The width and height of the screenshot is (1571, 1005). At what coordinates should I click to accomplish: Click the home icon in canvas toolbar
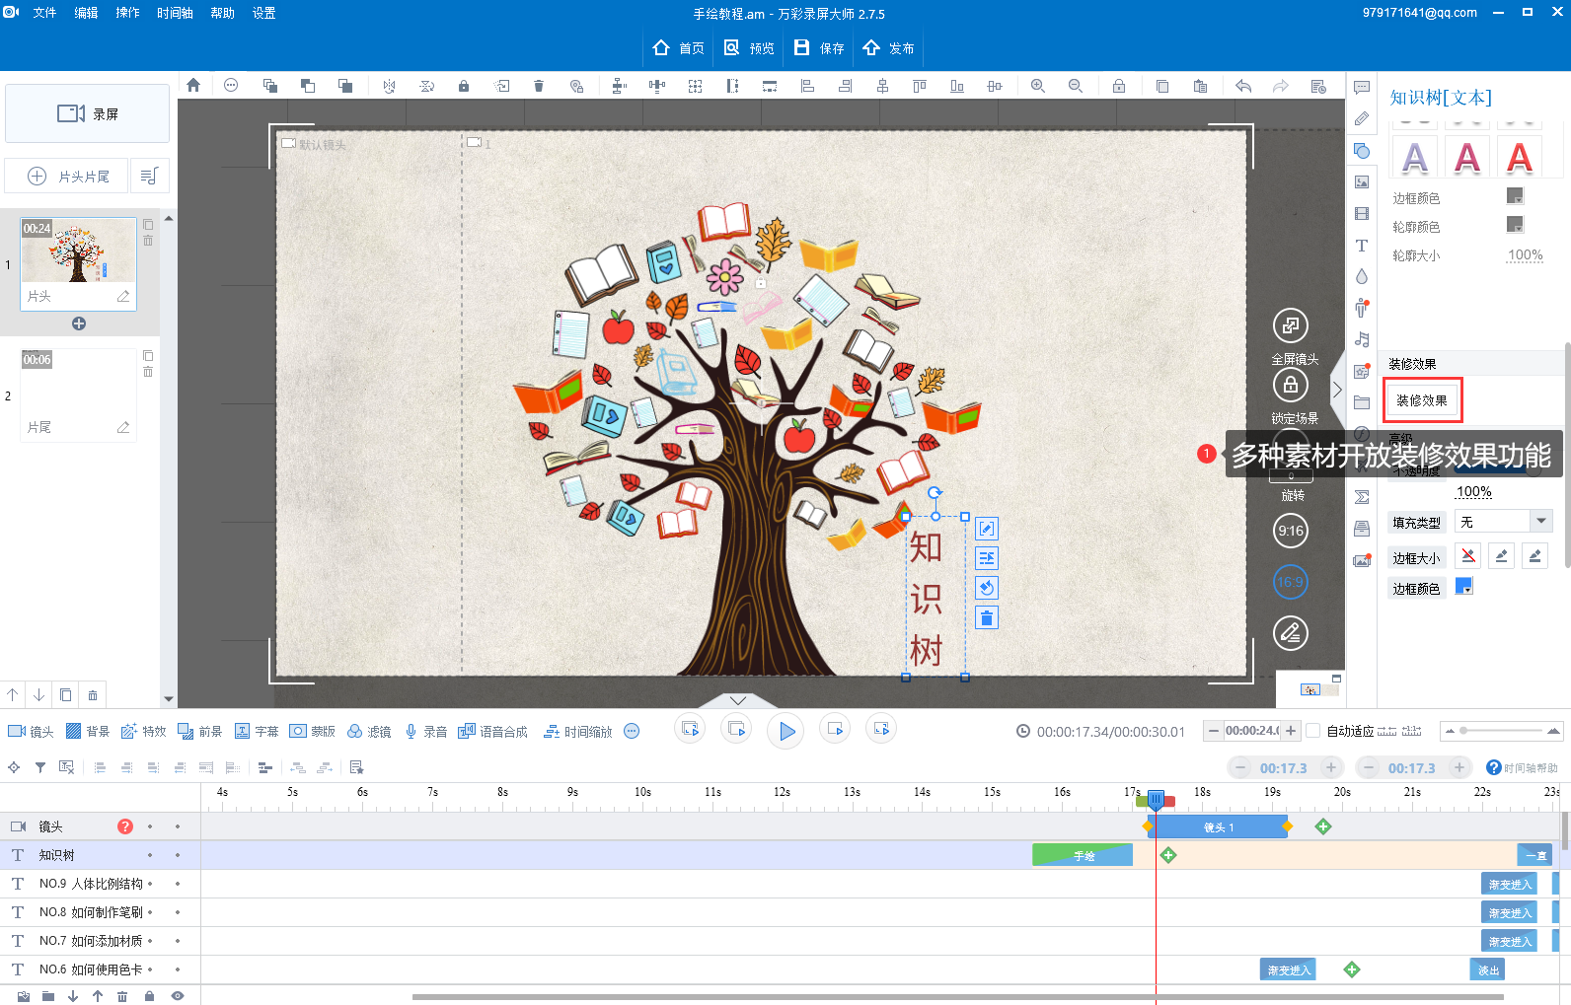pos(193,86)
